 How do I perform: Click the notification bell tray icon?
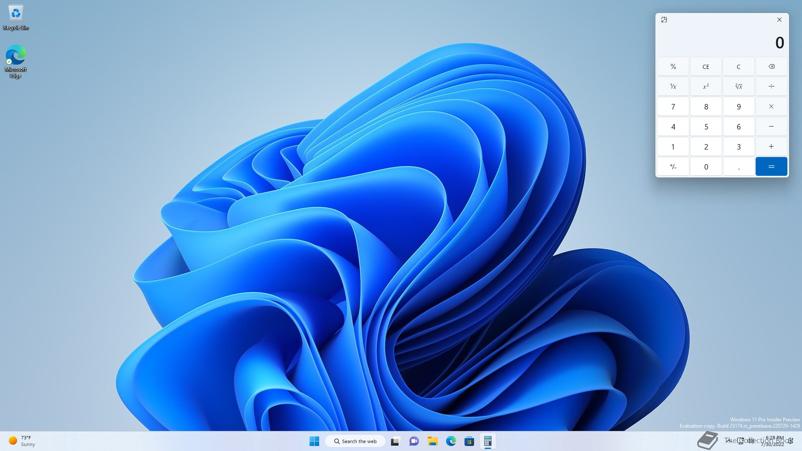[790, 441]
